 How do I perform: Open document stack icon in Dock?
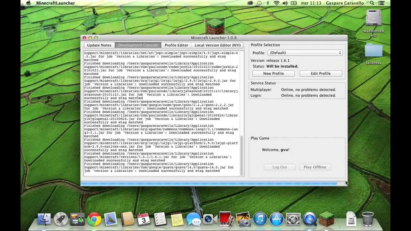click(351, 219)
